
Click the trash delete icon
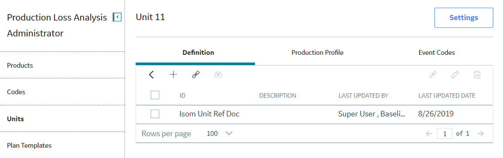point(477,75)
